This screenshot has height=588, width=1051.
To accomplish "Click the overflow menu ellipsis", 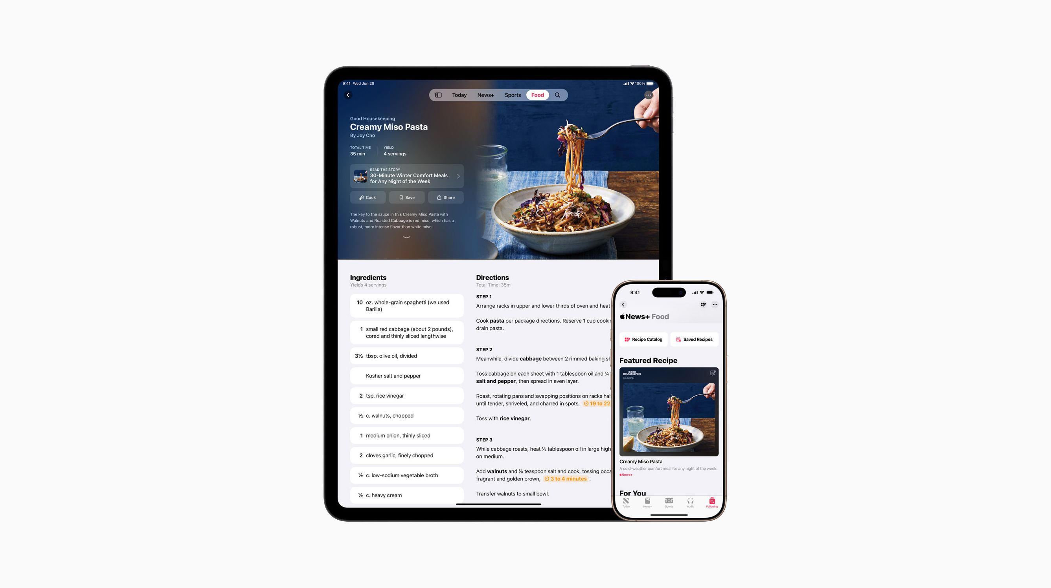I will click(x=647, y=94).
